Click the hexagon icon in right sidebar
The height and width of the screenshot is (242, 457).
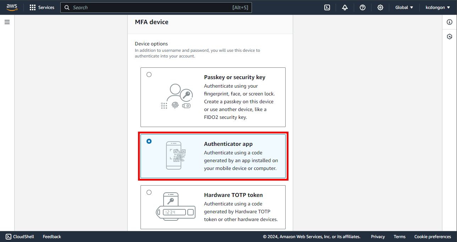[450, 37]
